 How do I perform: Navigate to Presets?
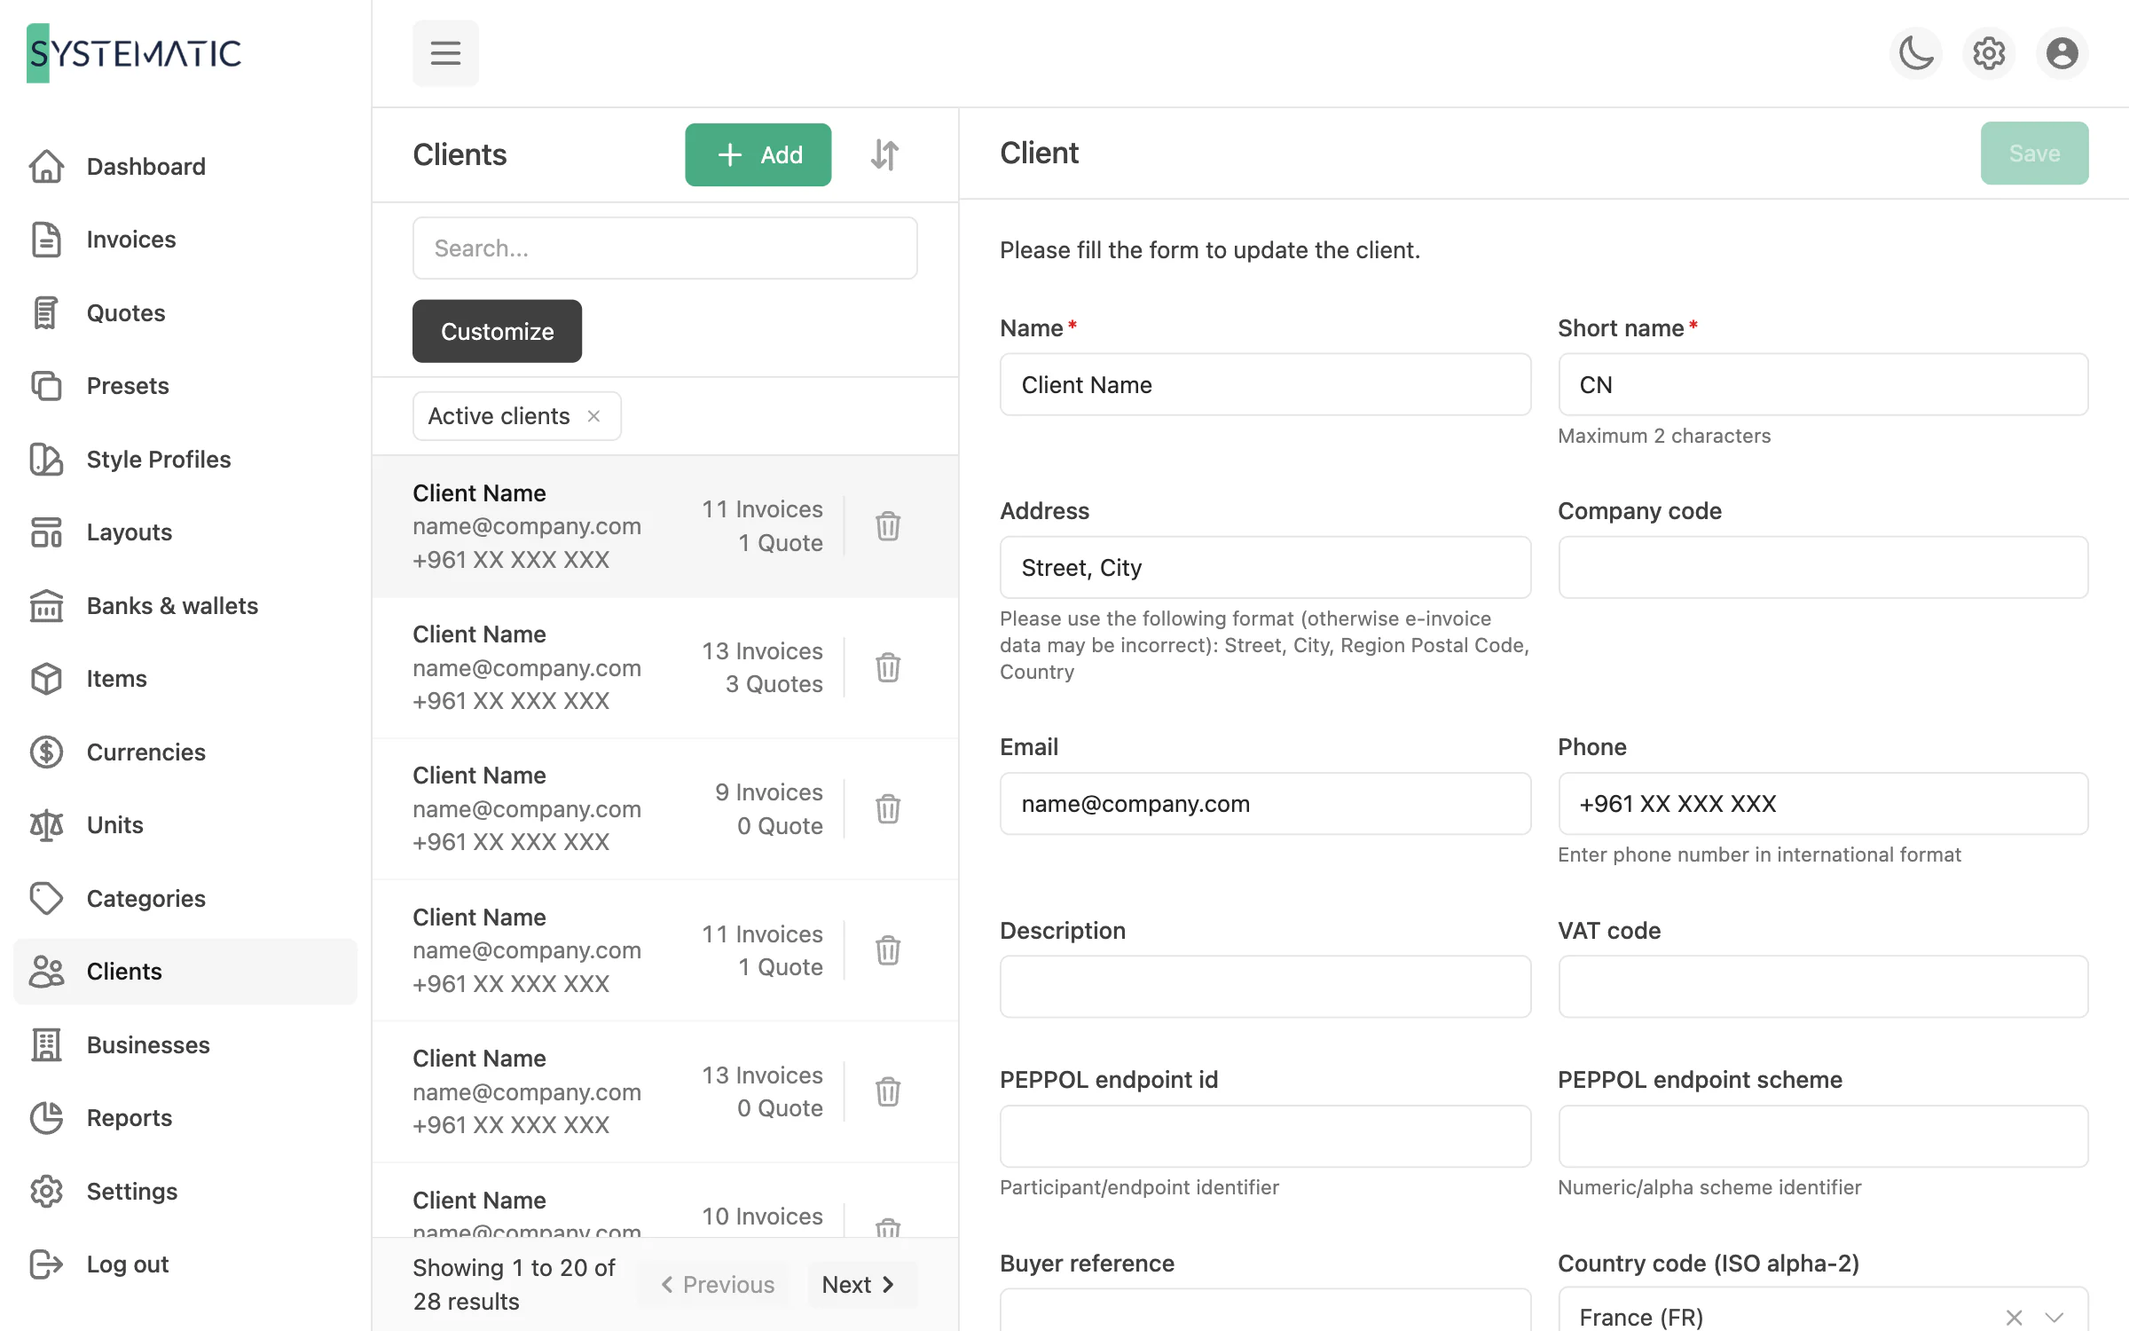185,386
